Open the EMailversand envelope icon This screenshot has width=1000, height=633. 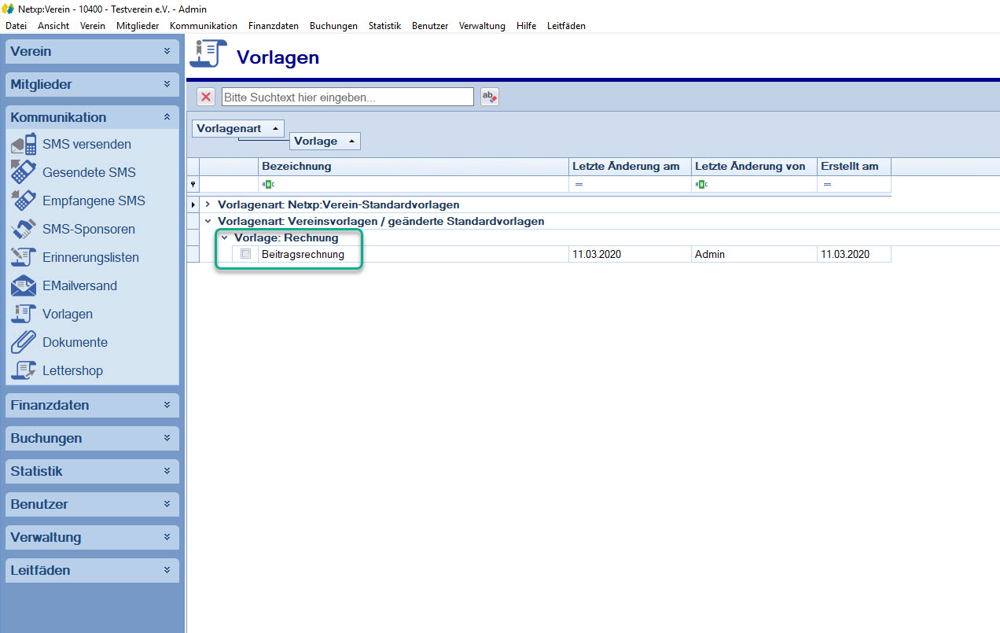(24, 286)
